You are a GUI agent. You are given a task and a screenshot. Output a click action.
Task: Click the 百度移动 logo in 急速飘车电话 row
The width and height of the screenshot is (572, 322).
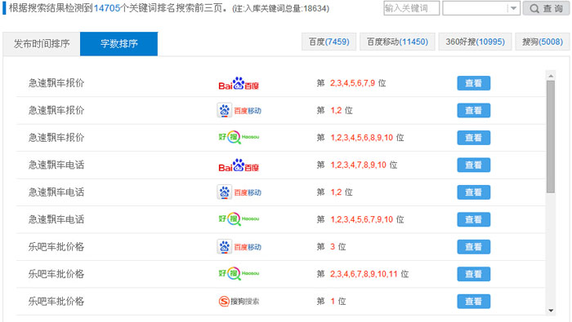[239, 192]
